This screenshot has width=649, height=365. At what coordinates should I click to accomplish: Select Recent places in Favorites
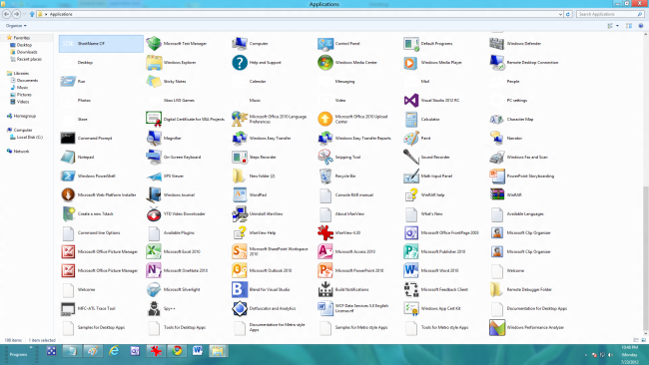tap(29, 59)
